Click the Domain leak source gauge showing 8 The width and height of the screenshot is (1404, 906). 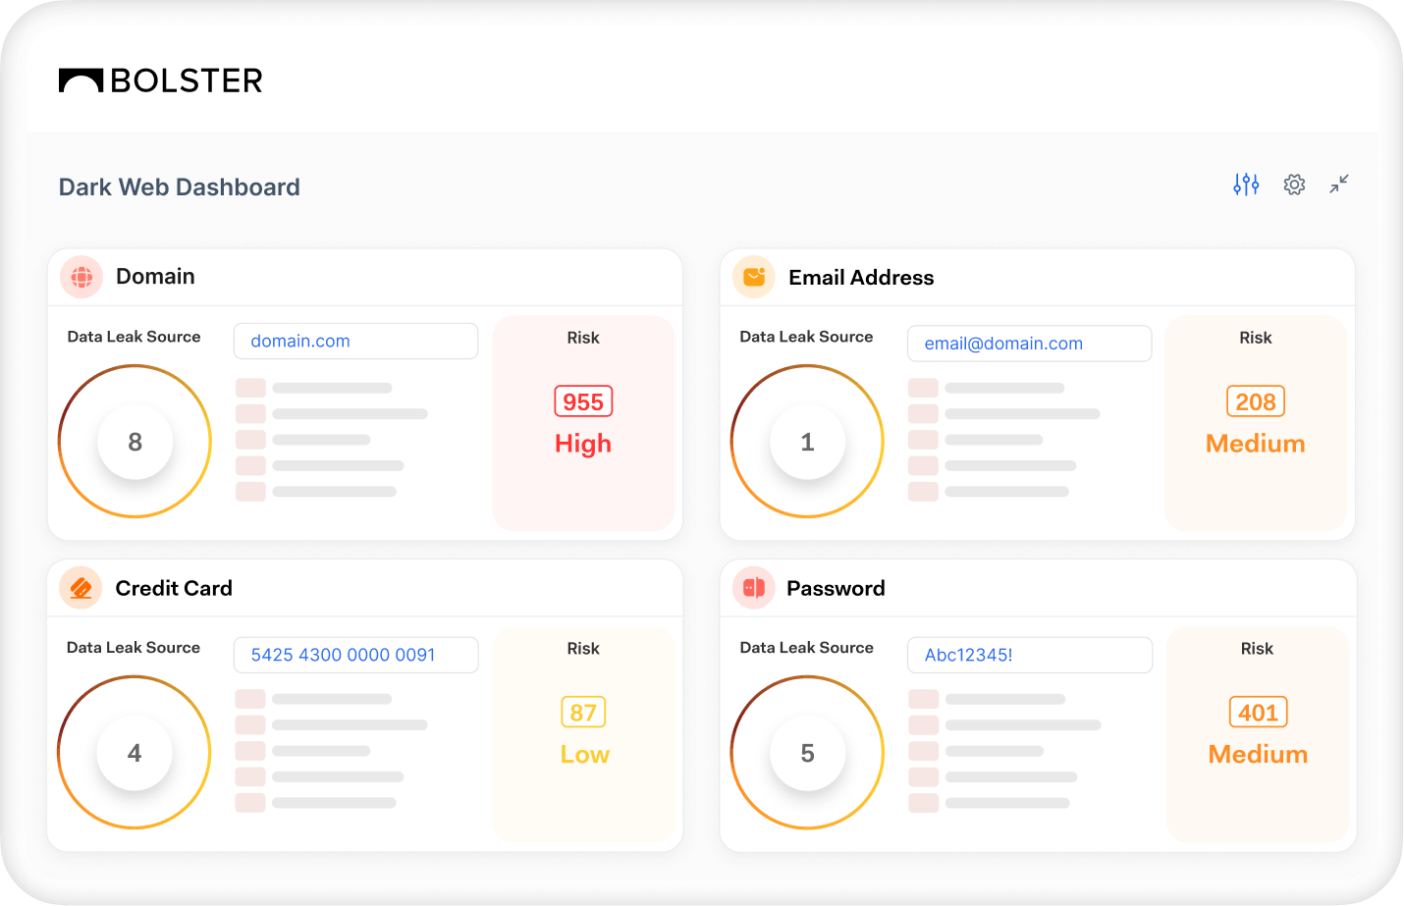pyautogui.click(x=135, y=442)
